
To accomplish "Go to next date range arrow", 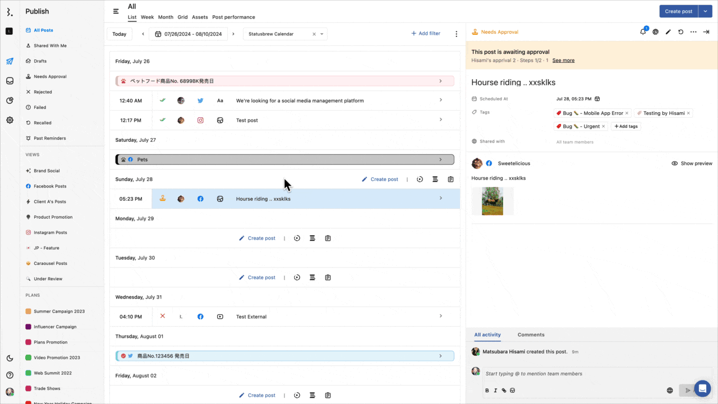I will pyautogui.click(x=233, y=34).
